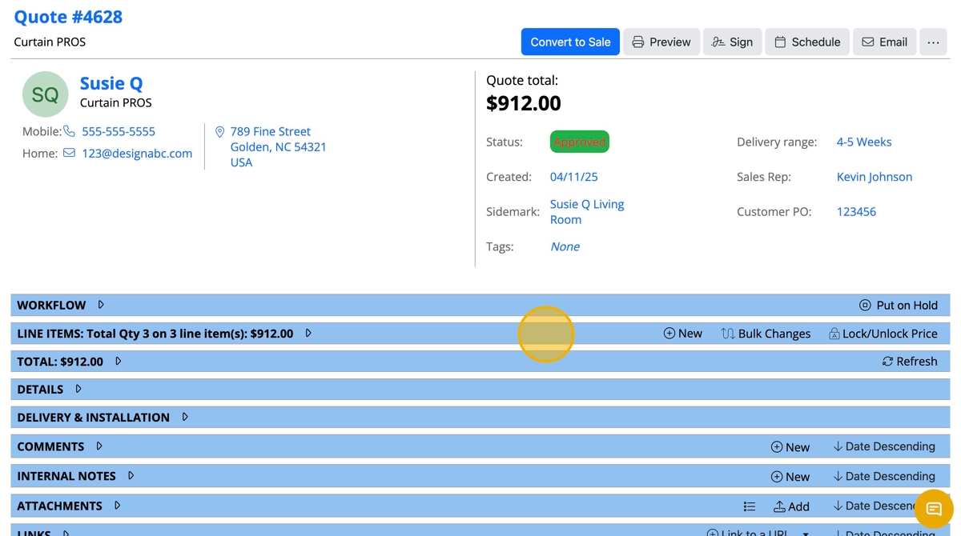961x536 pixels.
Task: Open the 789 Fine Street address
Action: coord(278,146)
